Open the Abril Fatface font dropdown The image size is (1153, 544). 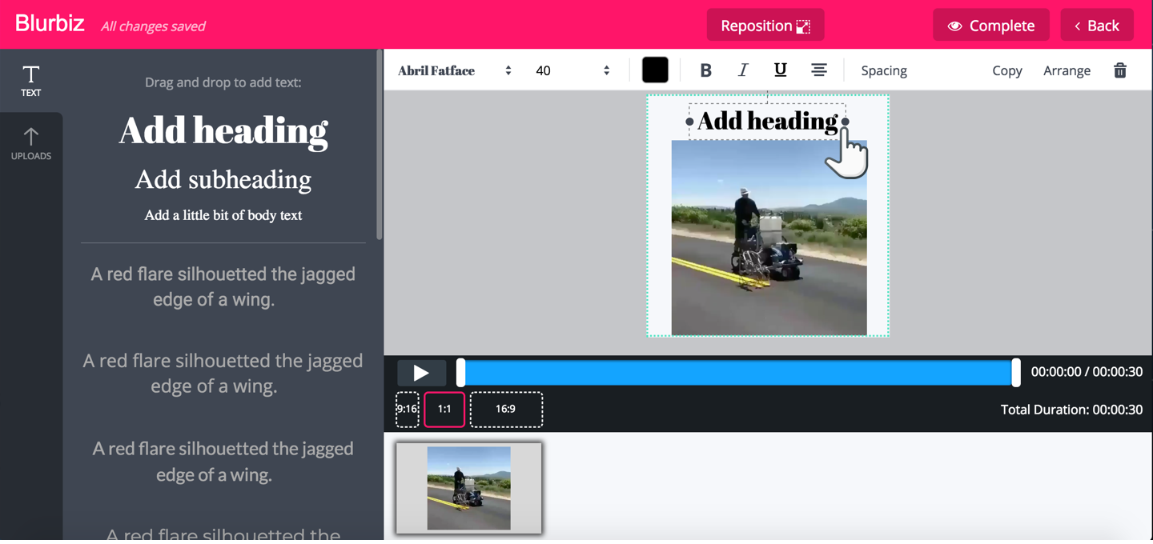pyautogui.click(x=454, y=70)
